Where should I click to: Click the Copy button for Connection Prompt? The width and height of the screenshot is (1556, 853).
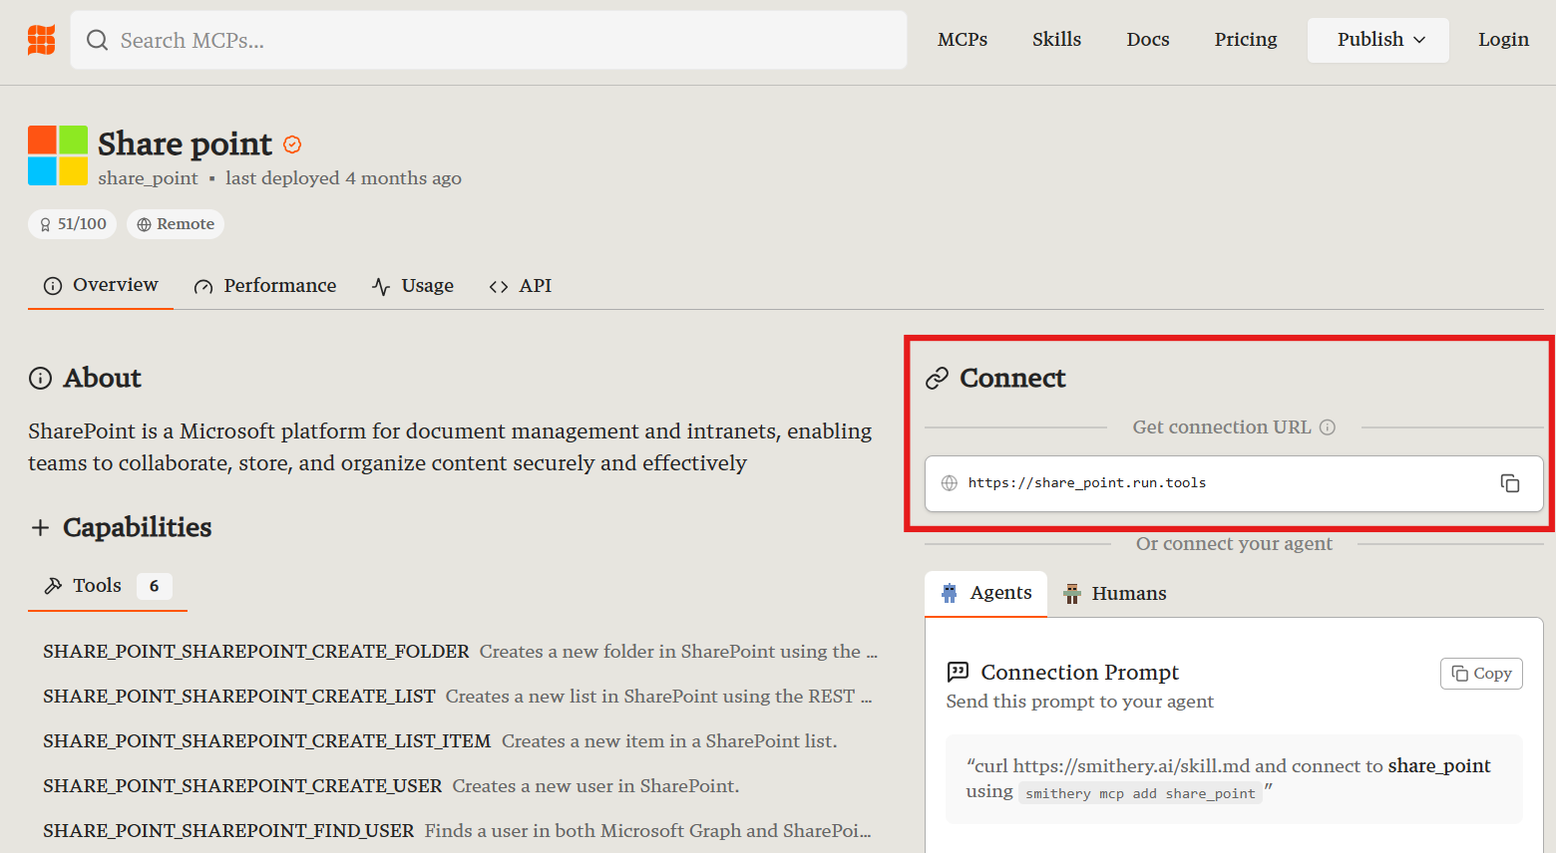tap(1481, 674)
